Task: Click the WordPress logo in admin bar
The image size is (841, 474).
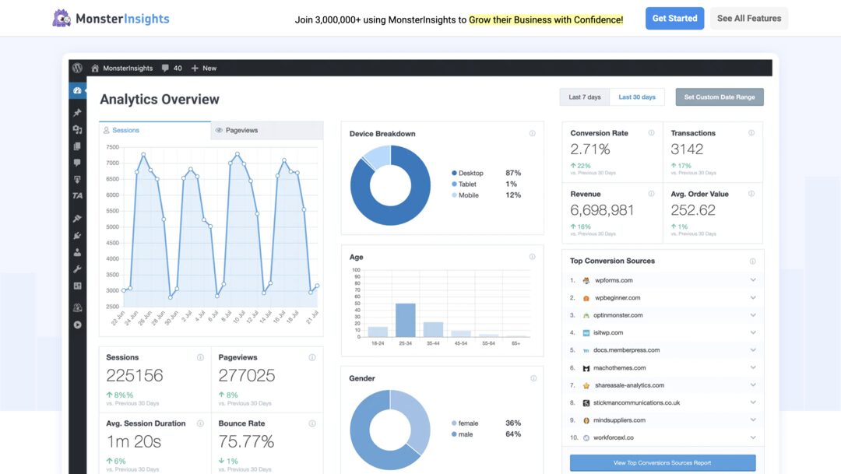Action: tap(77, 68)
